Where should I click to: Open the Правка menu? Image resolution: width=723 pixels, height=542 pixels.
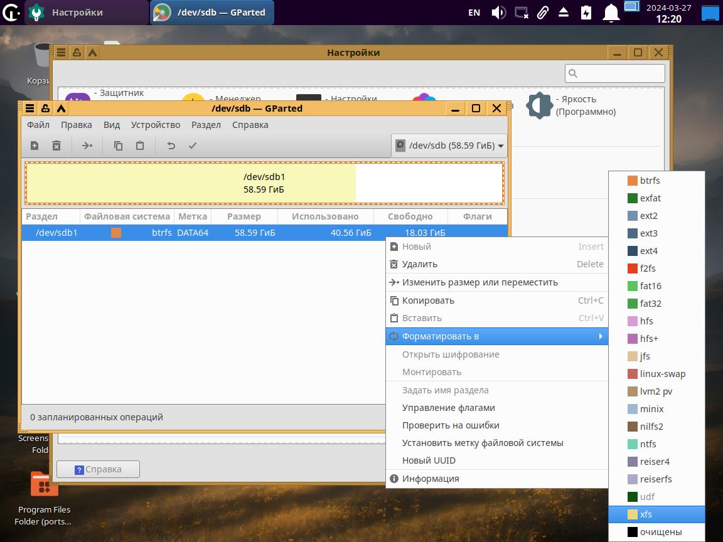point(76,125)
